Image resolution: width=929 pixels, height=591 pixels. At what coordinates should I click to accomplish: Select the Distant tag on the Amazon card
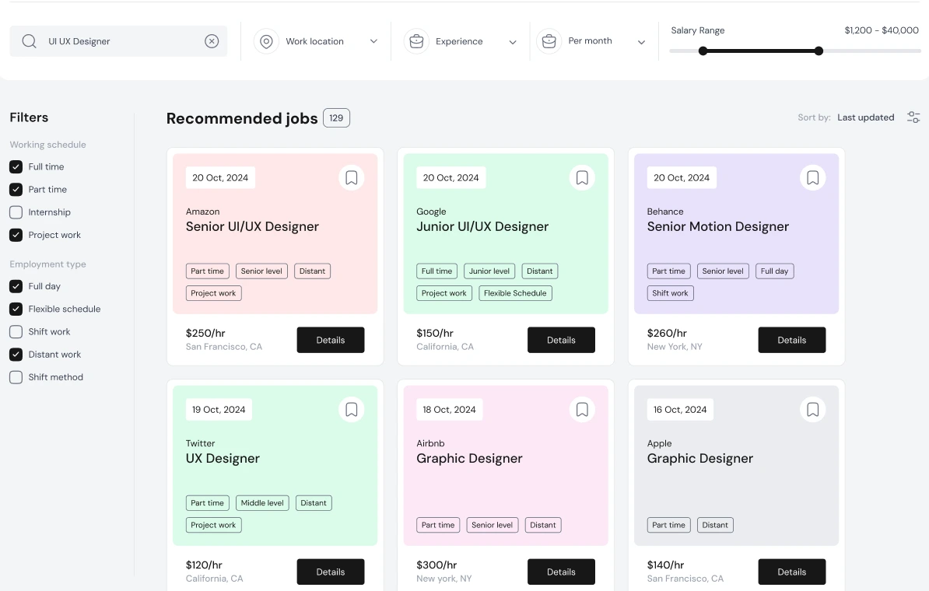312,271
